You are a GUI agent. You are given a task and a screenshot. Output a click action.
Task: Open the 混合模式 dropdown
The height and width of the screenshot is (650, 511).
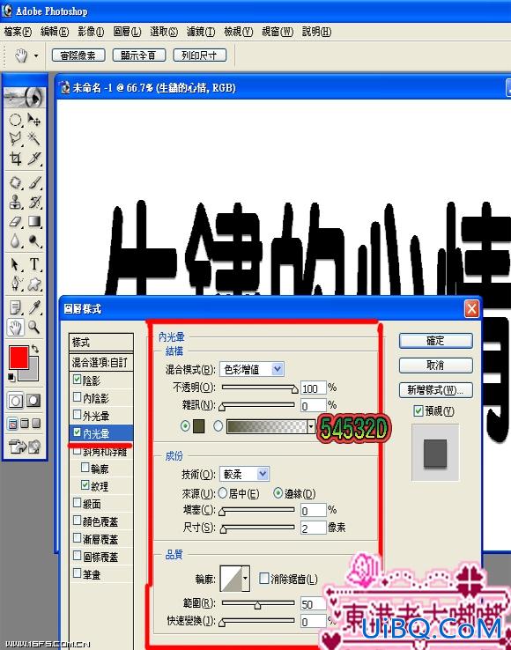(252, 369)
